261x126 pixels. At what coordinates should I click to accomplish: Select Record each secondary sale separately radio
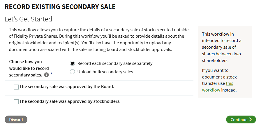point(72,63)
